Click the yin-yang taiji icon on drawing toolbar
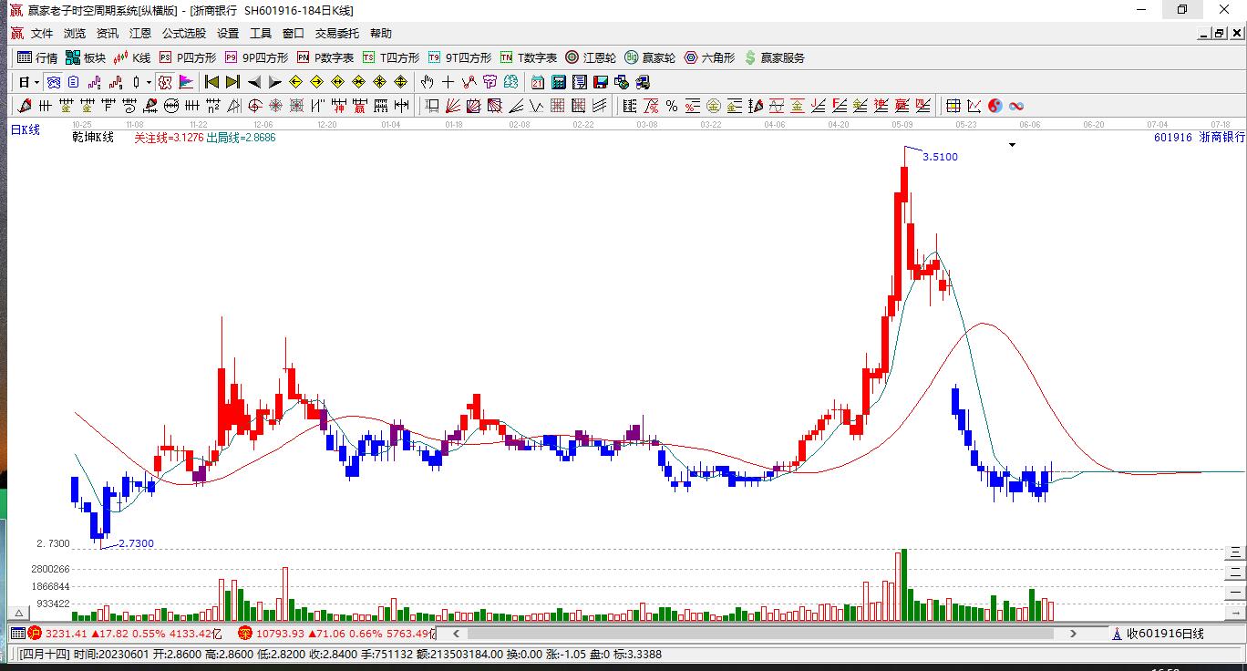Image resolution: width=1247 pixels, height=671 pixels. tap(995, 106)
